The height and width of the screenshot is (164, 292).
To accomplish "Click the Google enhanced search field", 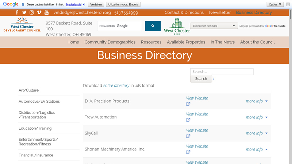I will tap(119, 26).
